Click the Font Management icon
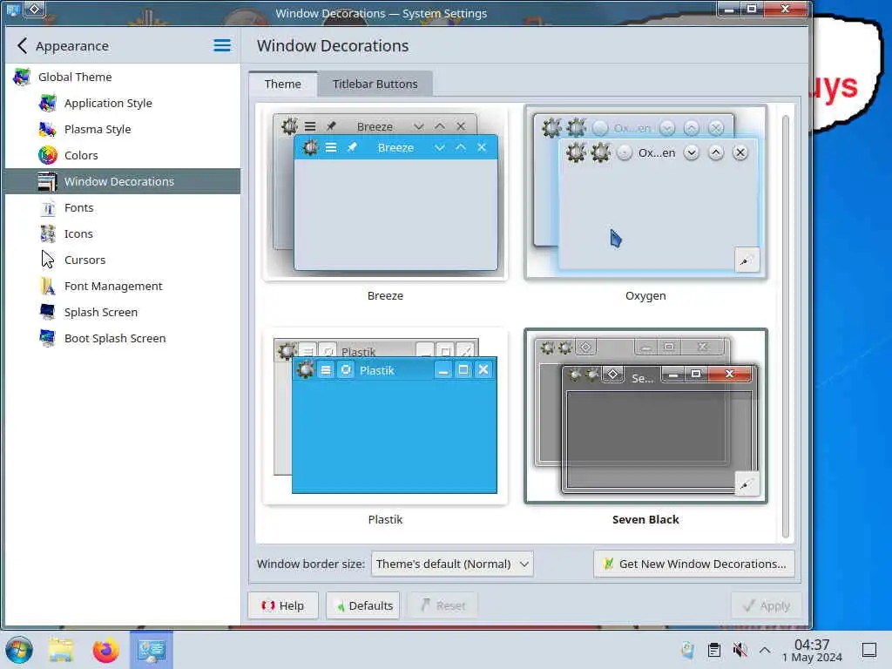The height and width of the screenshot is (669, 892). click(48, 286)
